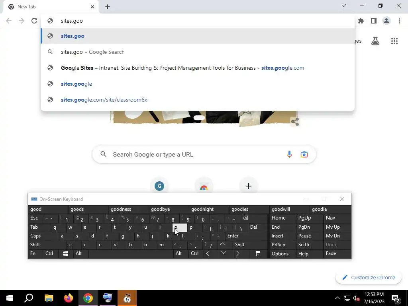
Task: Toggle left Ctrl key on On-Screen Keyboard
Action: click(x=51, y=253)
